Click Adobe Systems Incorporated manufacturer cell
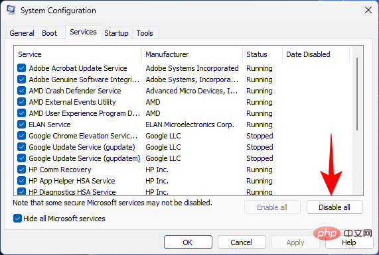This screenshot has height=255, width=379. point(192,68)
